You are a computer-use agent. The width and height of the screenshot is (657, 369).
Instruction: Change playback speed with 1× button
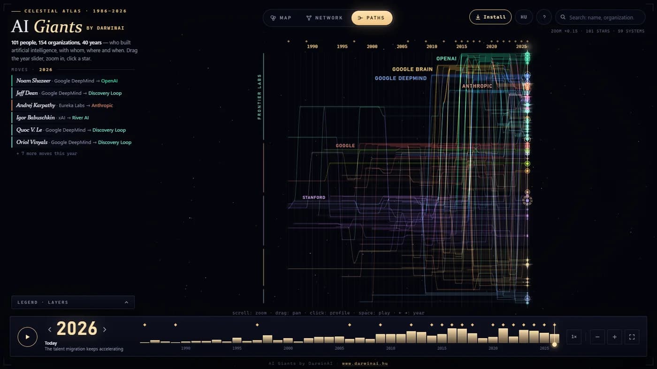(x=574, y=337)
